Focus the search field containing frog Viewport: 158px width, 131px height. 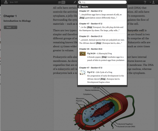(102, 2)
